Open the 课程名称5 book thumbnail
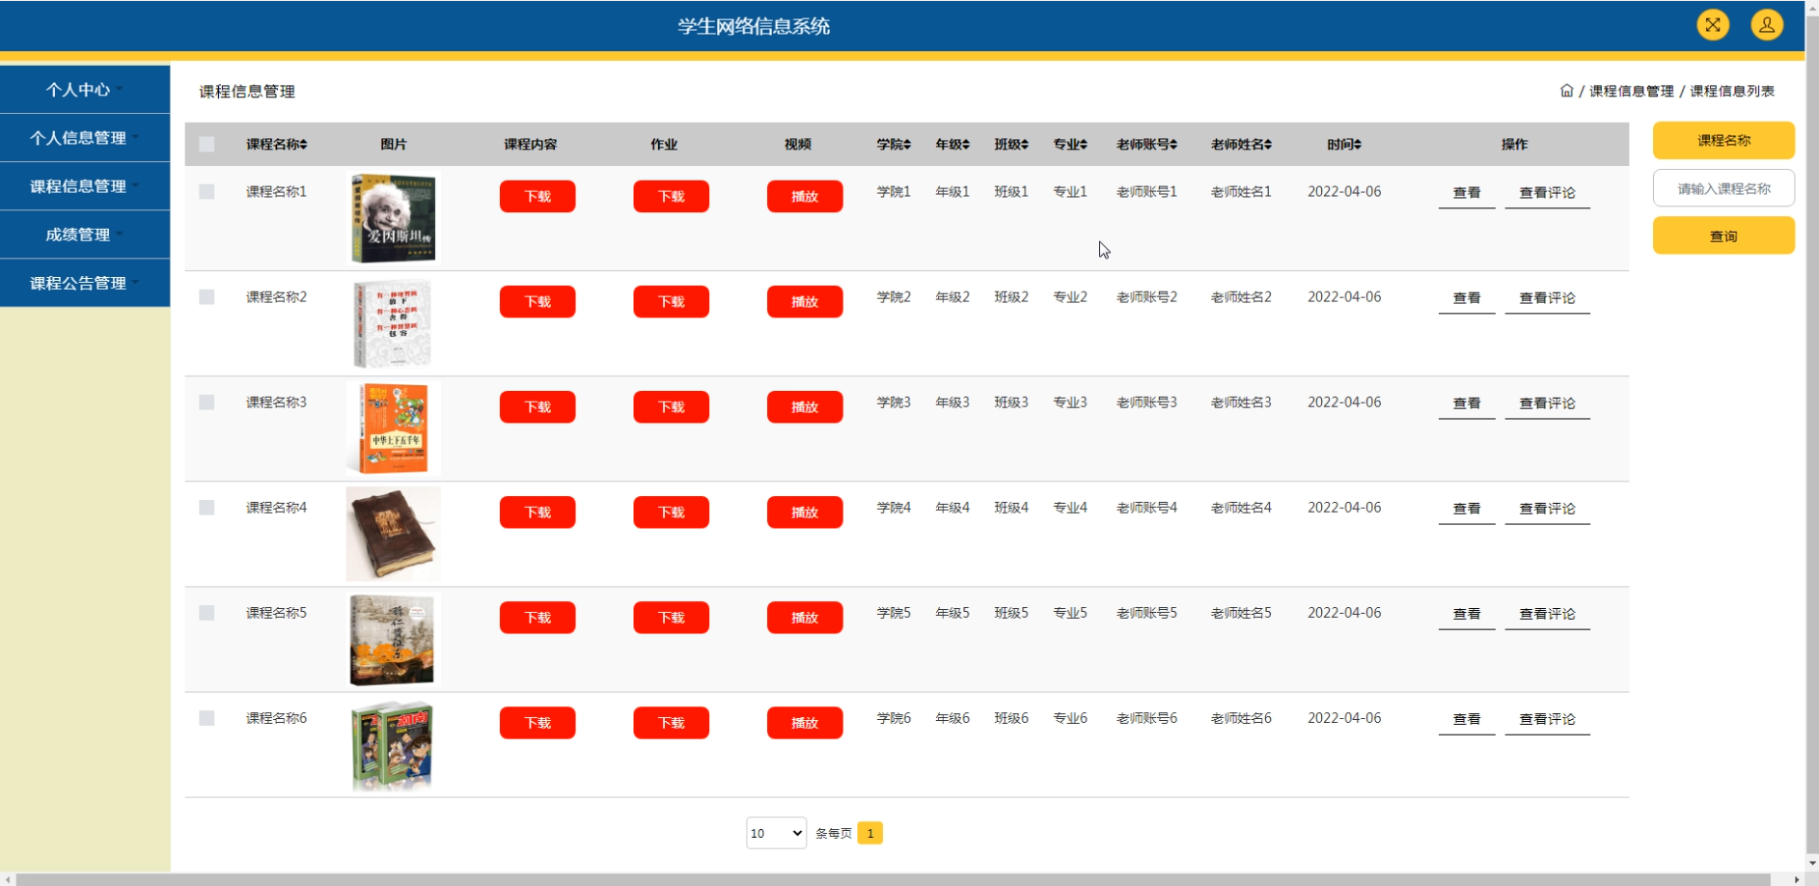The height and width of the screenshot is (886, 1819). (393, 639)
